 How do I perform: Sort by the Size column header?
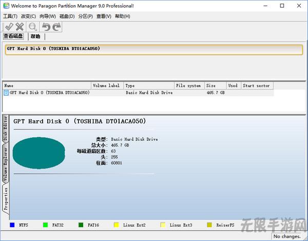pyautogui.click(x=215, y=86)
